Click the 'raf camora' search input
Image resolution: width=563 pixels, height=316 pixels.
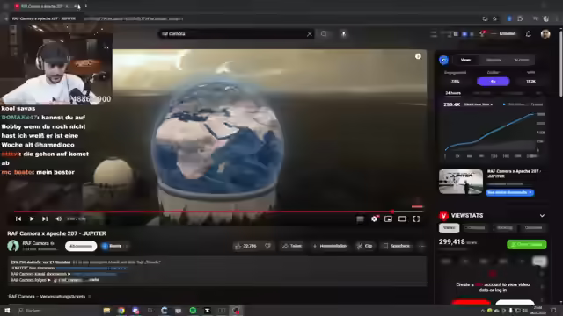tap(231, 34)
